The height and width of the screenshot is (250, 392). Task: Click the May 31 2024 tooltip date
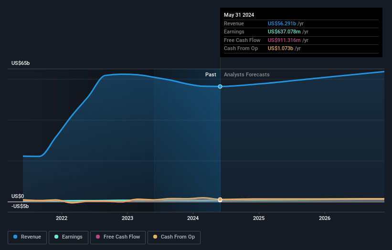[239, 15]
